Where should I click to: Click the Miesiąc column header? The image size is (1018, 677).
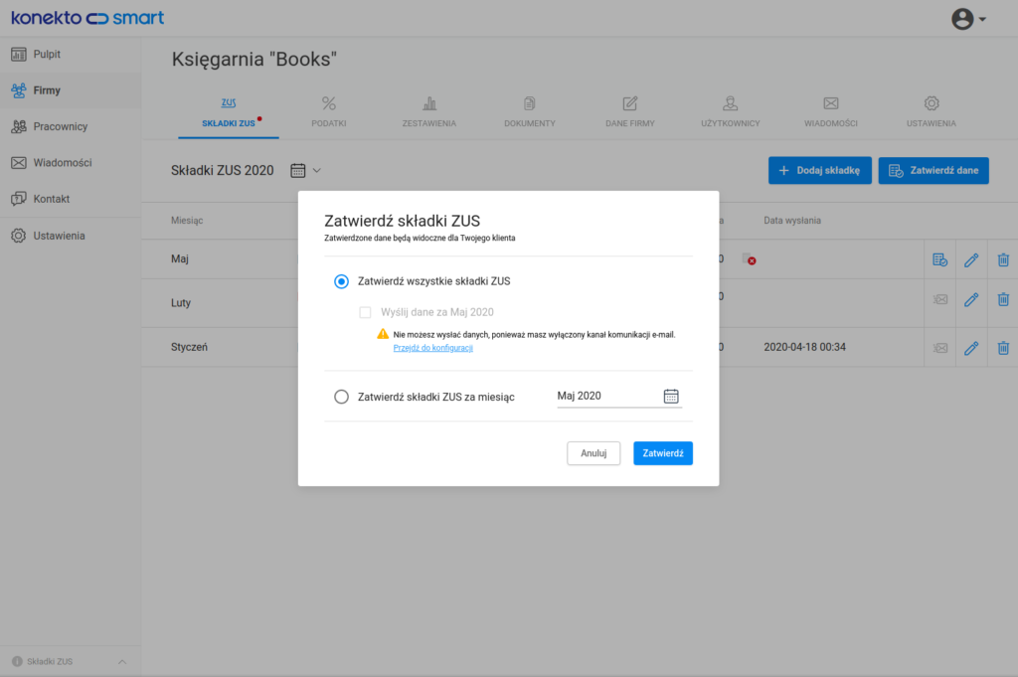[x=187, y=221]
